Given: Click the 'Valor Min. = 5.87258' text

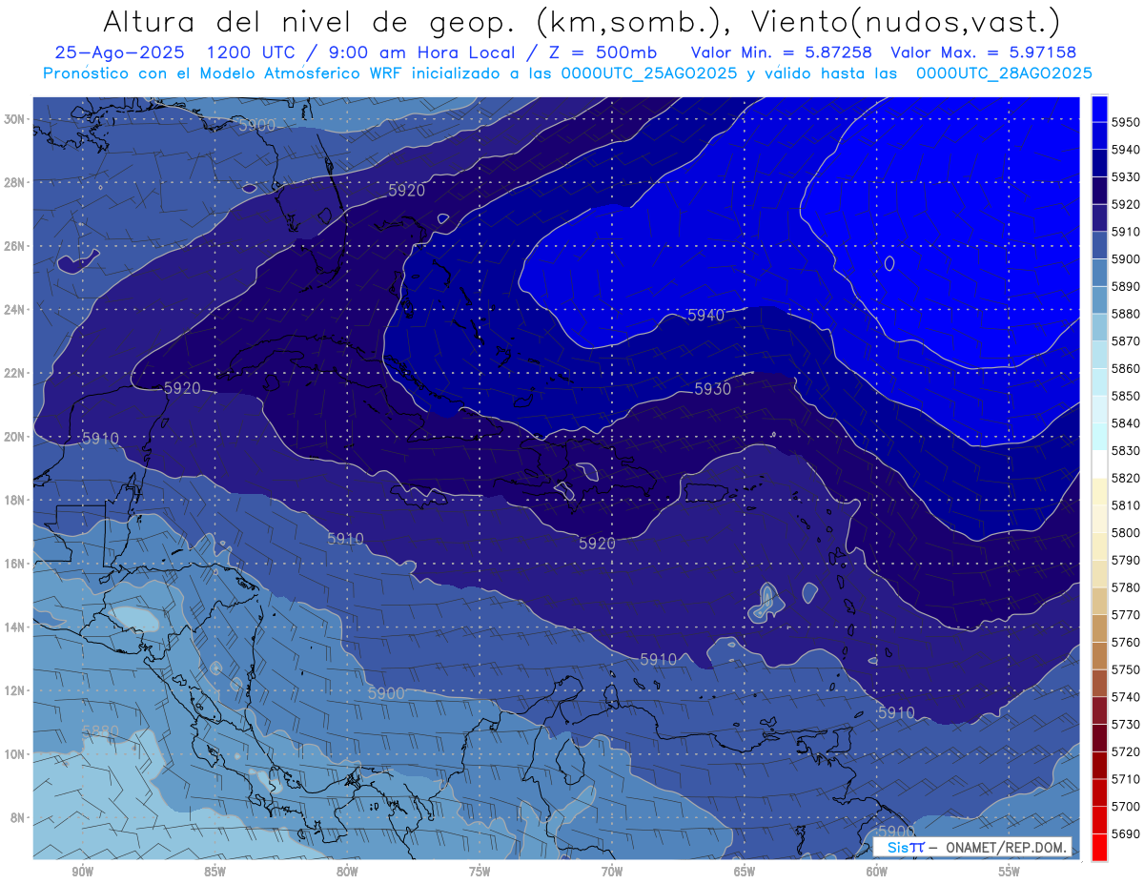Looking at the screenshot, I should pos(782,52).
